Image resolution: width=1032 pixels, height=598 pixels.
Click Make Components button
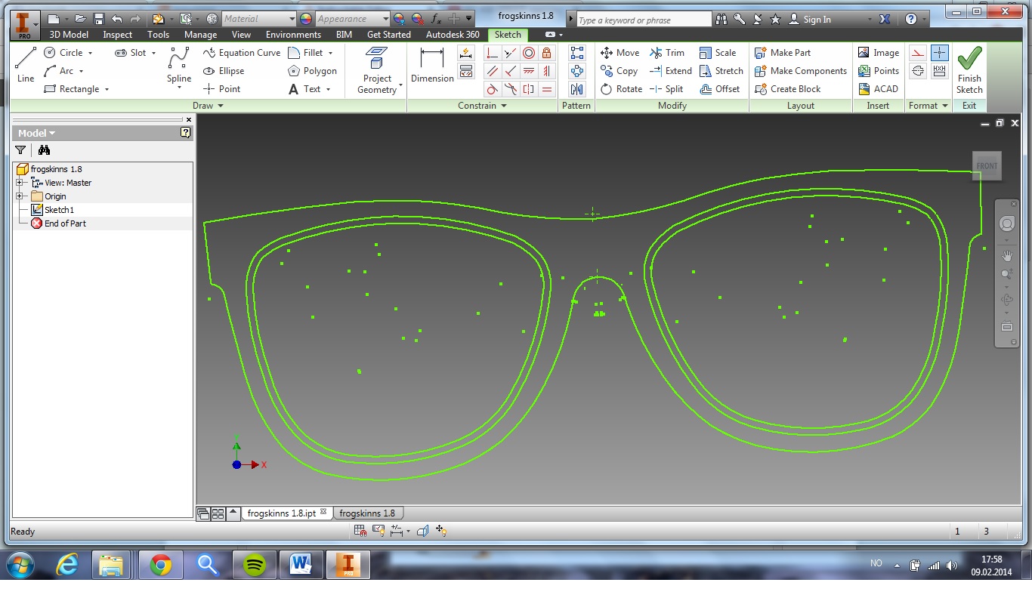(x=801, y=71)
